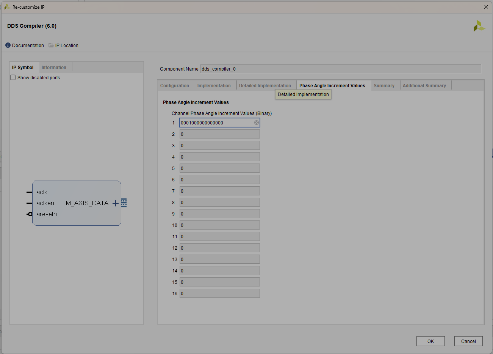Select channel 6 phase increment field

[x=220, y=179]
